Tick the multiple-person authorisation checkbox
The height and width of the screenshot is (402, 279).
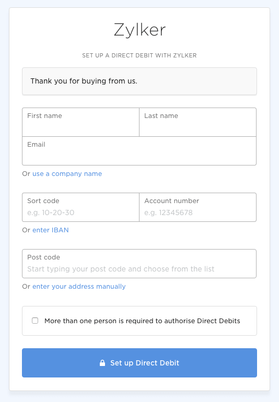tap(35, 321)
